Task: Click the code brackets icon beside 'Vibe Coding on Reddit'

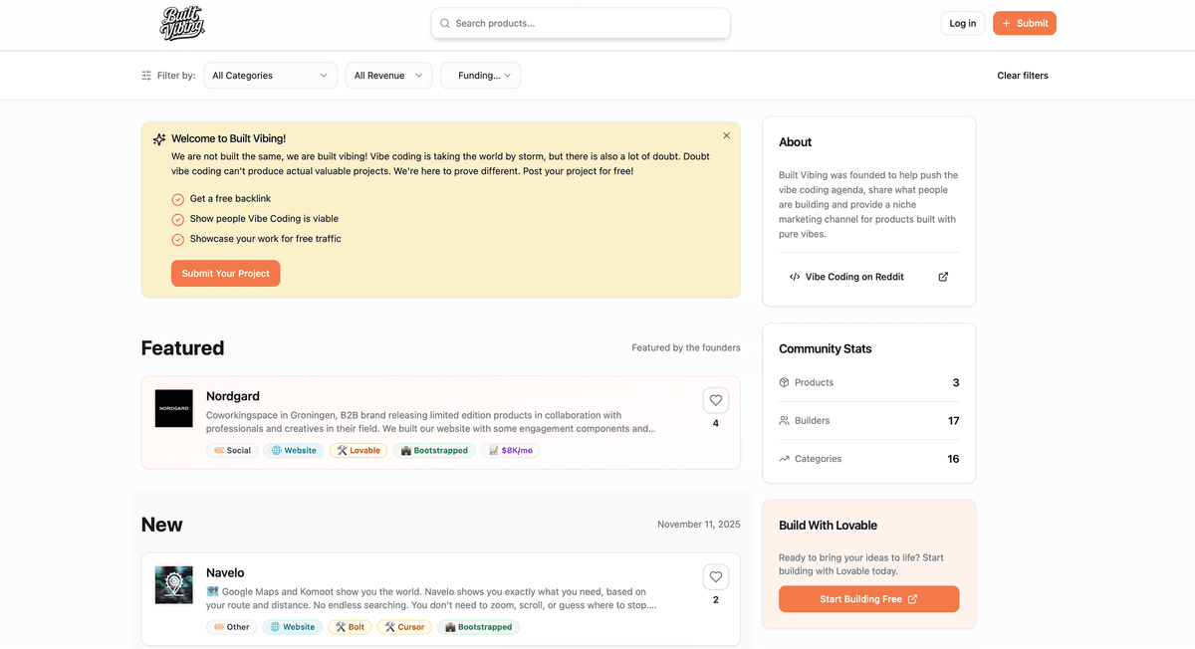Action: pos(794,277)
